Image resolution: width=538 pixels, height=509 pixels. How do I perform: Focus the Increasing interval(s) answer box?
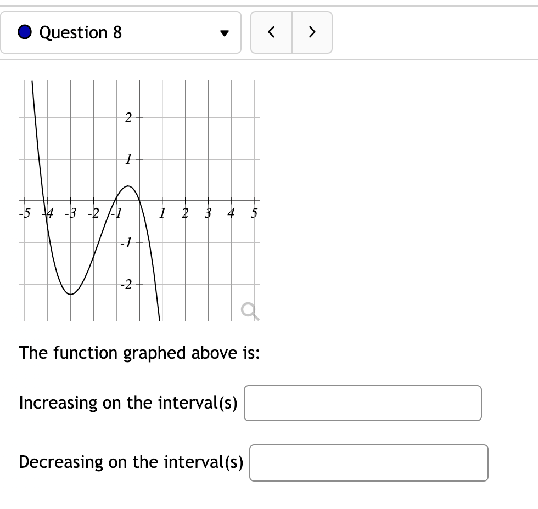coord(363,403)
